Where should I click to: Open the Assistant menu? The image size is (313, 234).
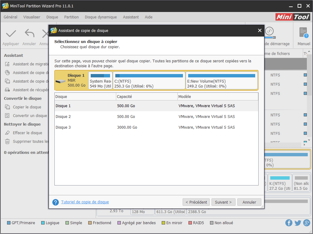(x=131, y=17)
